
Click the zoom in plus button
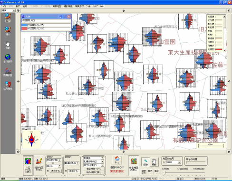pos(150,172)
